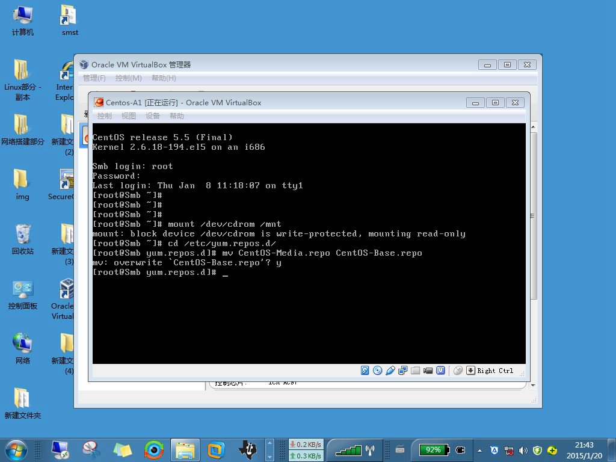This screenshot has width=616, height=462.
Task: Click the power plug icon beside battery
Action: [460, 450]
